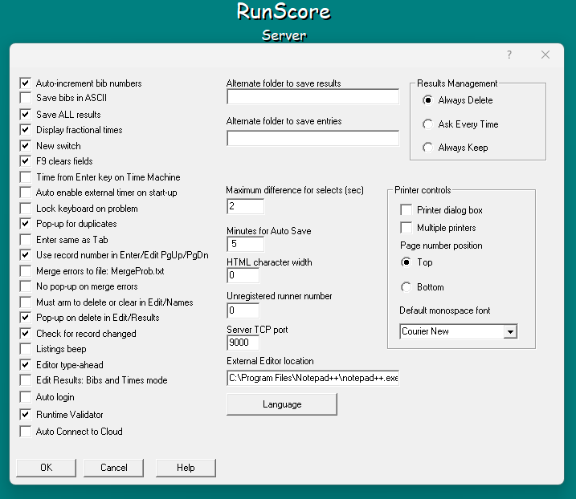The width and height of the screenshot is (576, 499).
Task: Confirm settings with OK button
Action: (x=47, y=468)
